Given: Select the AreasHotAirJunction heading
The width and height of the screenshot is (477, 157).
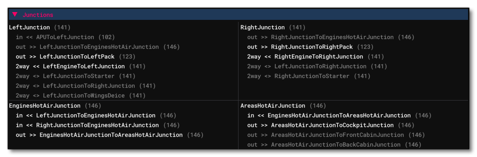Looking at the screenshot, I should [x=273, y=106].
